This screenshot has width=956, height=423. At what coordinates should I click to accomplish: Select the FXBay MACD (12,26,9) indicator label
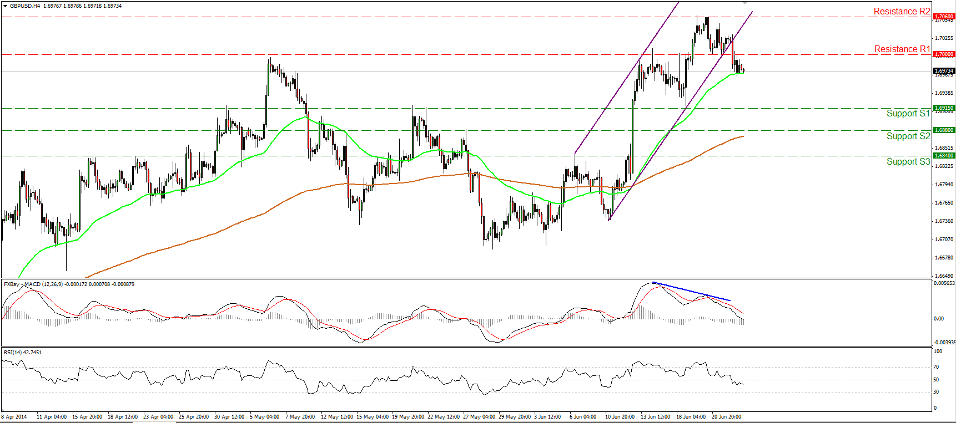click(x=69, y=284)
